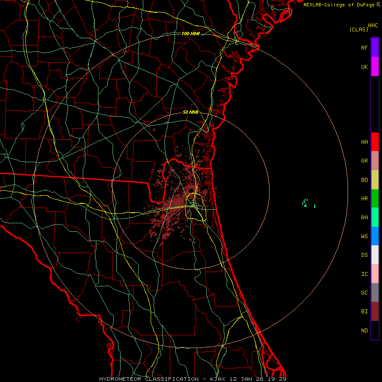Click the ND black legend swatch

(375, 330)
